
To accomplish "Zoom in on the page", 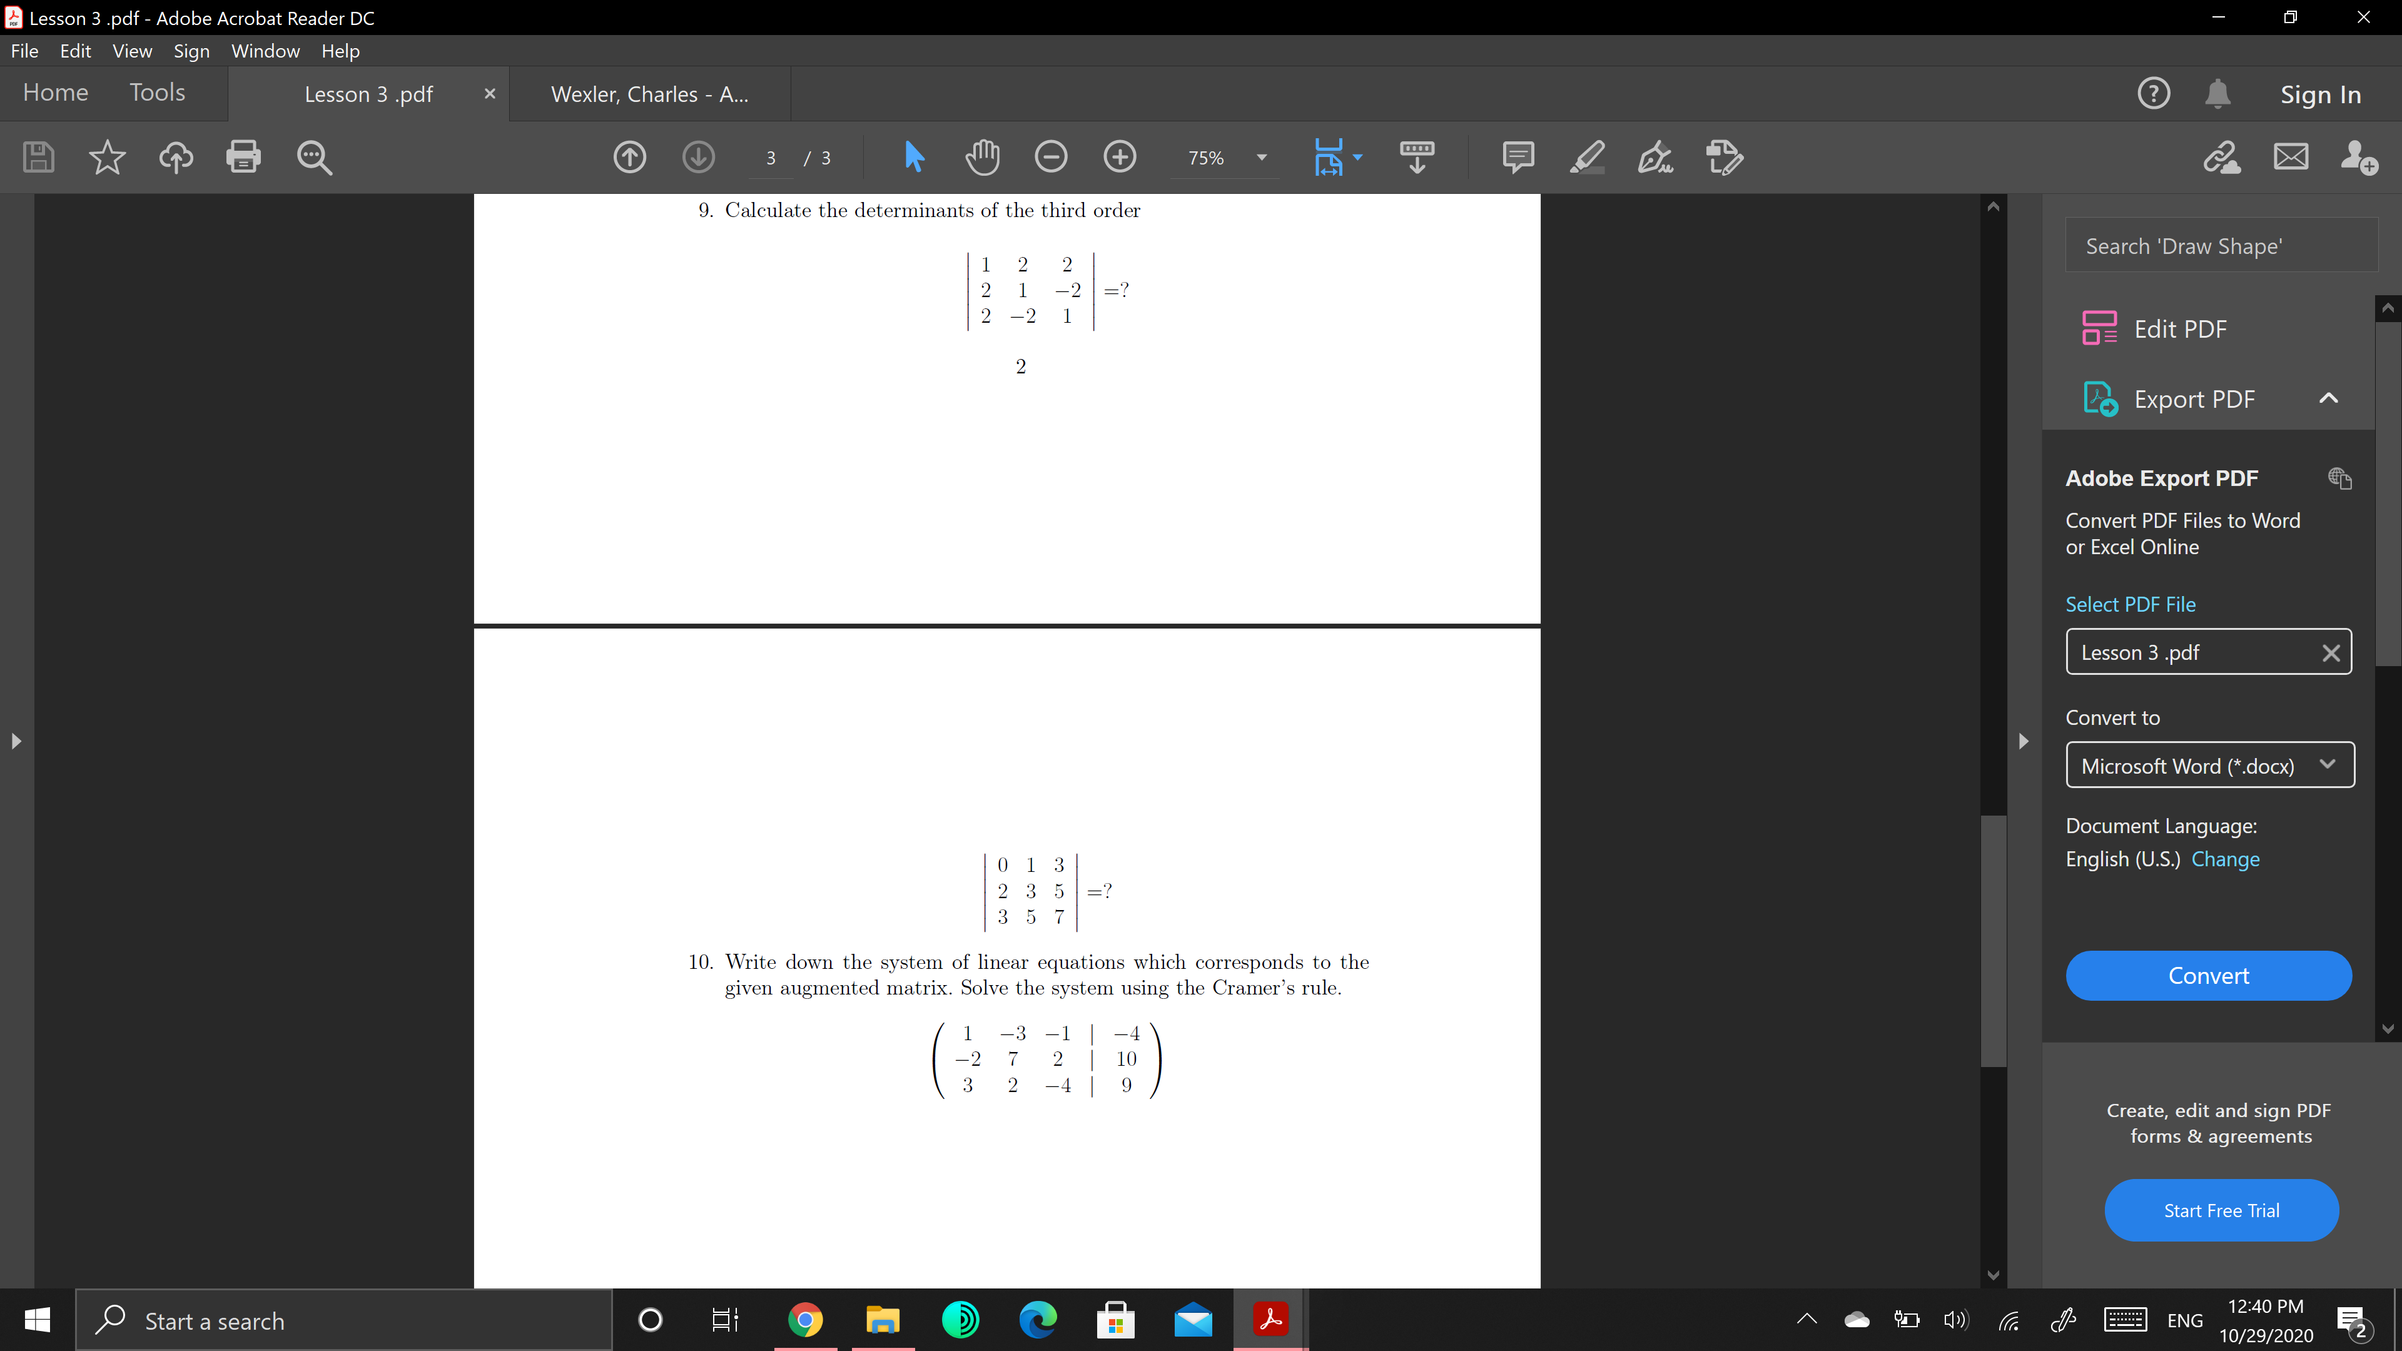I will (1120, 156).
